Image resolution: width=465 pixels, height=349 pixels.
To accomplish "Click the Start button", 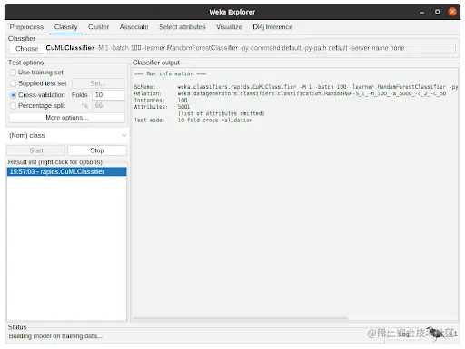I will click(x=36, y=150).
